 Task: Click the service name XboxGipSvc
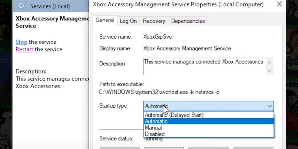point(158,36)
